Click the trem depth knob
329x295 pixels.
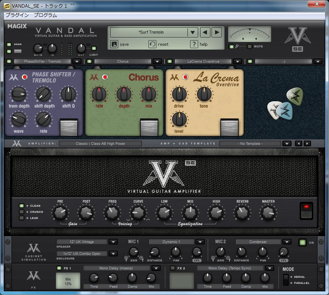[19, 94]
